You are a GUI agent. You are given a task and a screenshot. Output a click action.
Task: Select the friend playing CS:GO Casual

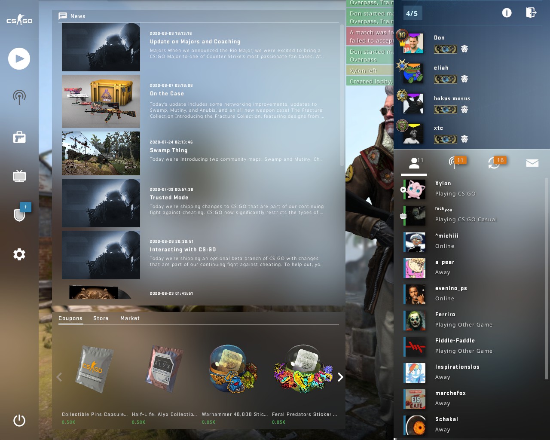(x=471, y=215)
